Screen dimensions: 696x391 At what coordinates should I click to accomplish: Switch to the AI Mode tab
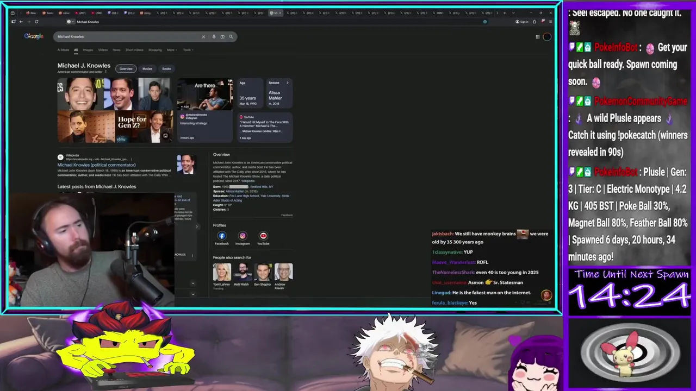(x=63, y=50)
